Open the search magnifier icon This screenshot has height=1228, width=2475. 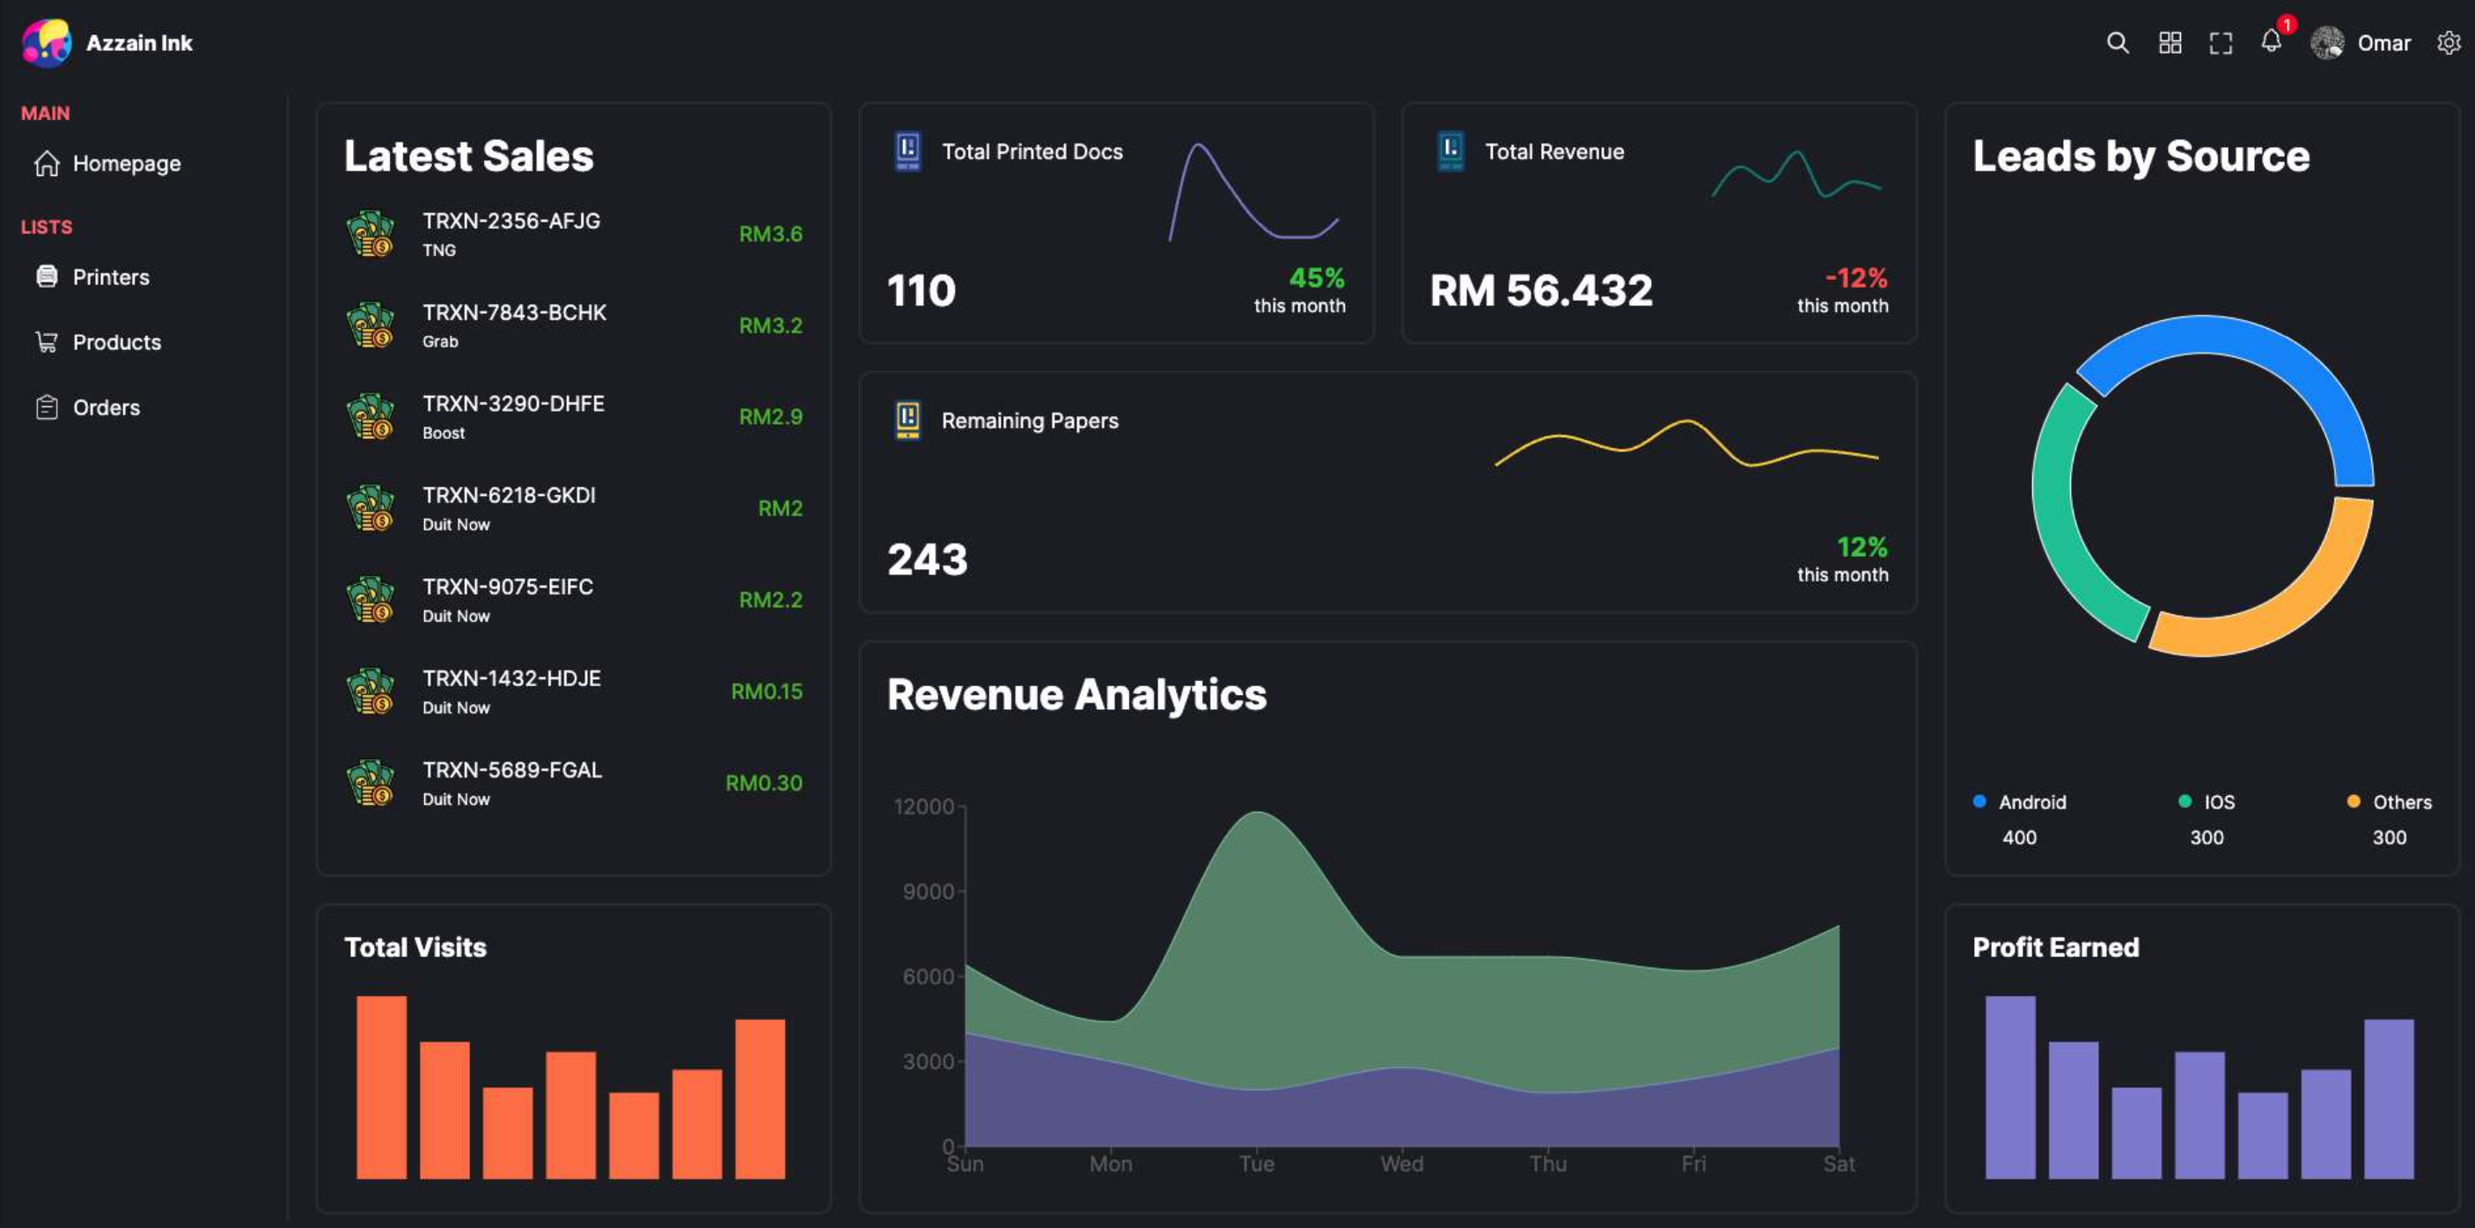(2118, 42)
